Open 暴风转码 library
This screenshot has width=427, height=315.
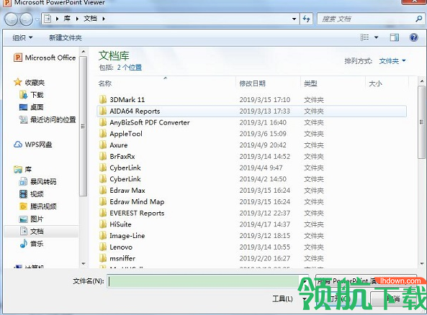38,181
